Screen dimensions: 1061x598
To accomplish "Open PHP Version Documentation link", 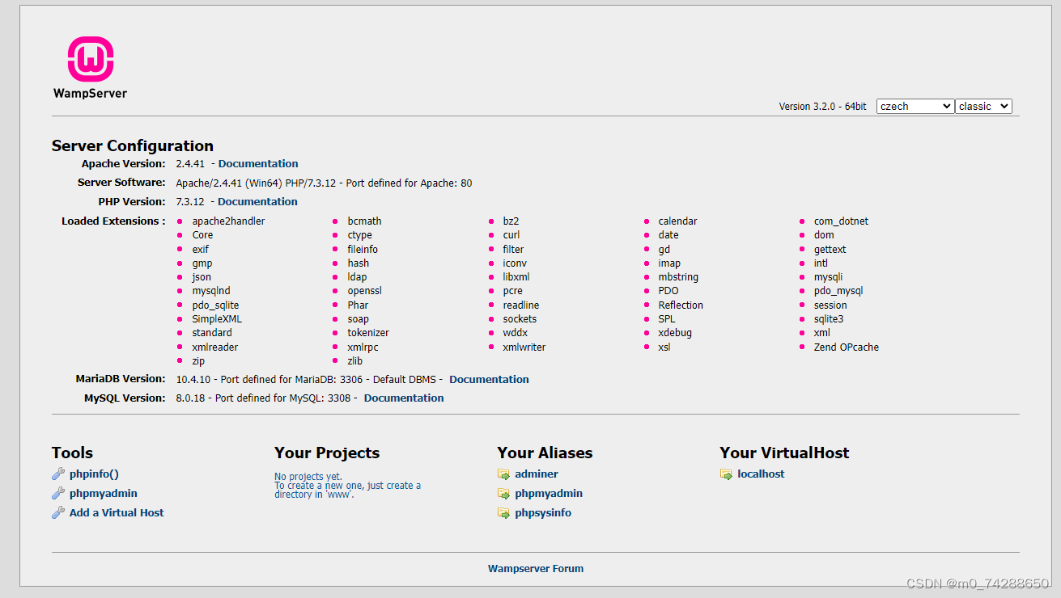I will point(257,201).
